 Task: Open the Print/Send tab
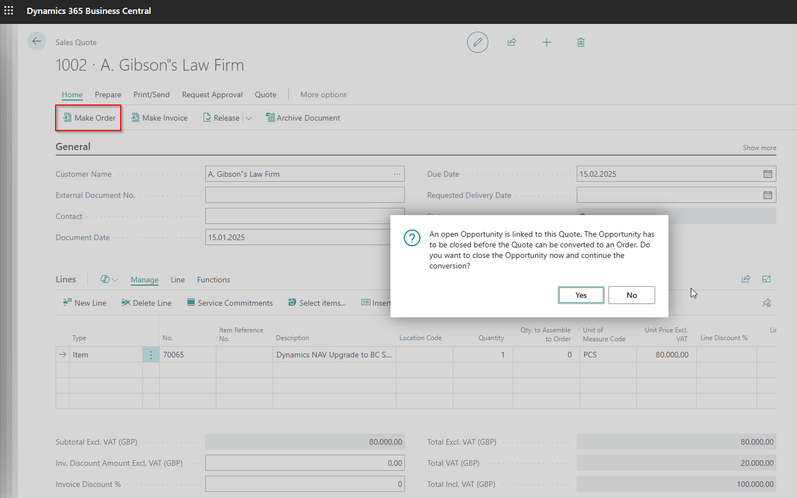(x=151, y=94)
